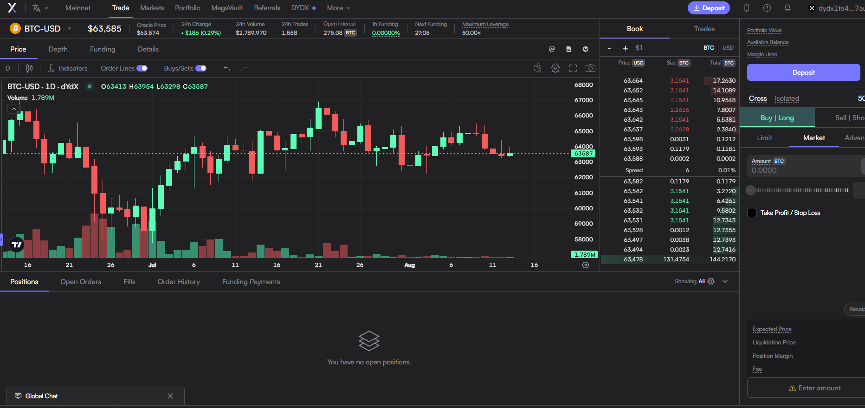Toggle the Order Lines switch

point(142,68)
